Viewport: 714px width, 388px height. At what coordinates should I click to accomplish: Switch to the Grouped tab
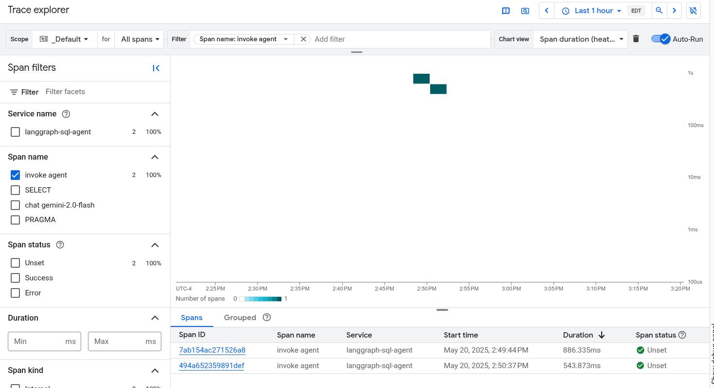(240, 318)
